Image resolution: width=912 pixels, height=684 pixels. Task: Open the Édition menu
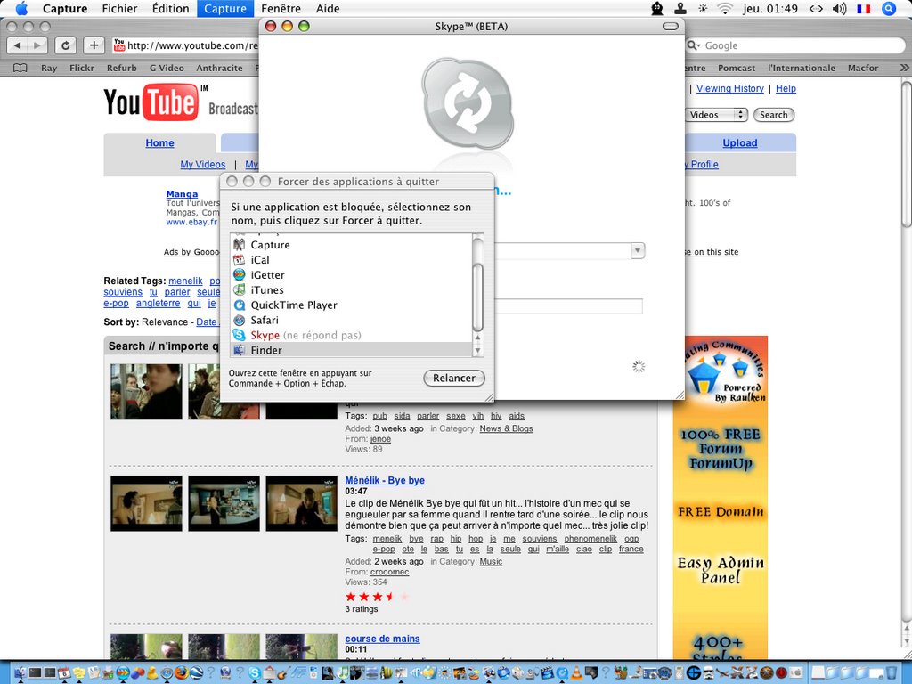coord(170,9)
